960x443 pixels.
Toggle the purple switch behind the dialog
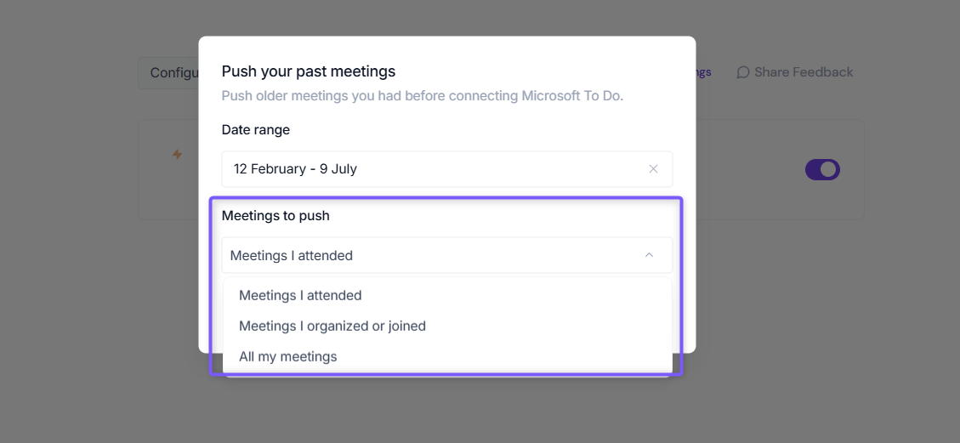click(822, 169)
